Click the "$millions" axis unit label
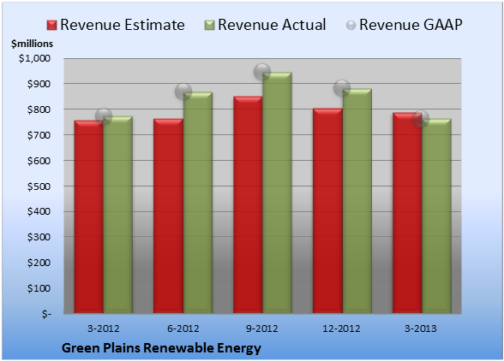Viewport: 504px width, 361px height. click(33, 44)
